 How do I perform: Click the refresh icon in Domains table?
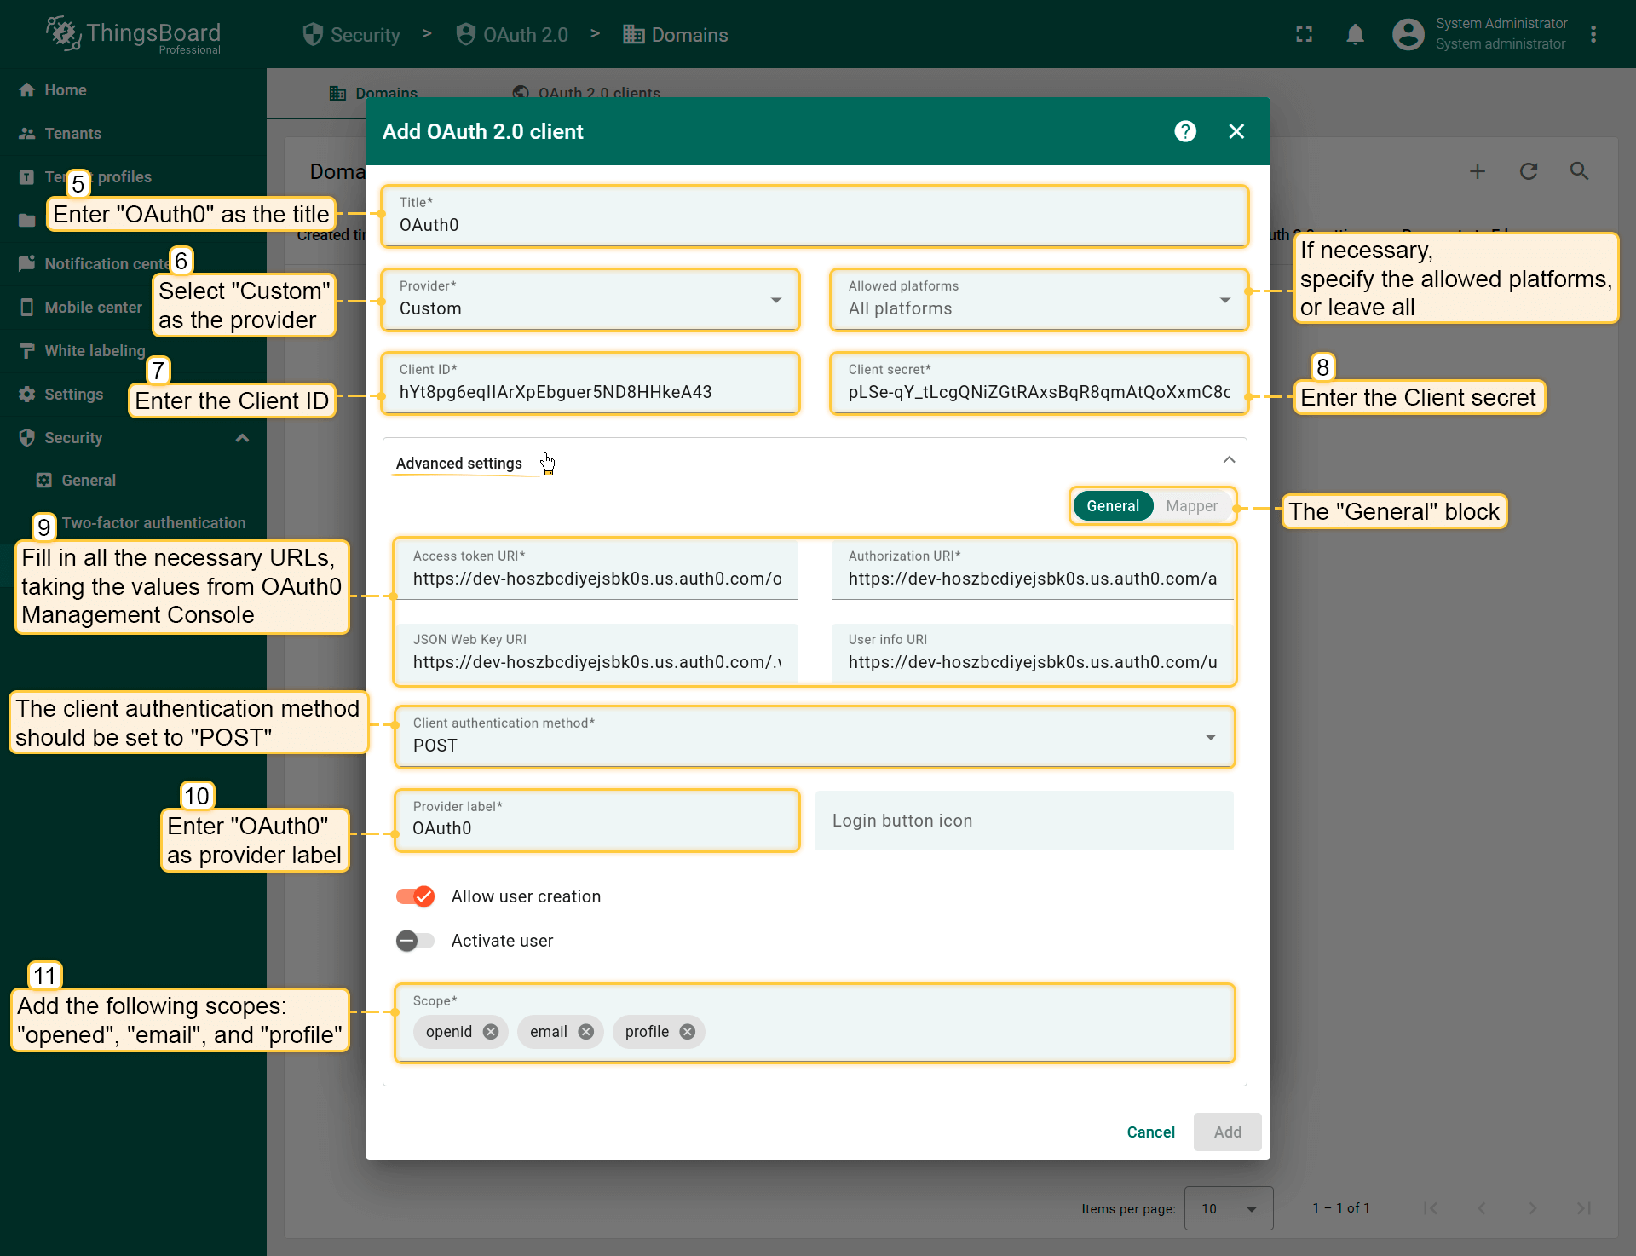(1529, 171)
